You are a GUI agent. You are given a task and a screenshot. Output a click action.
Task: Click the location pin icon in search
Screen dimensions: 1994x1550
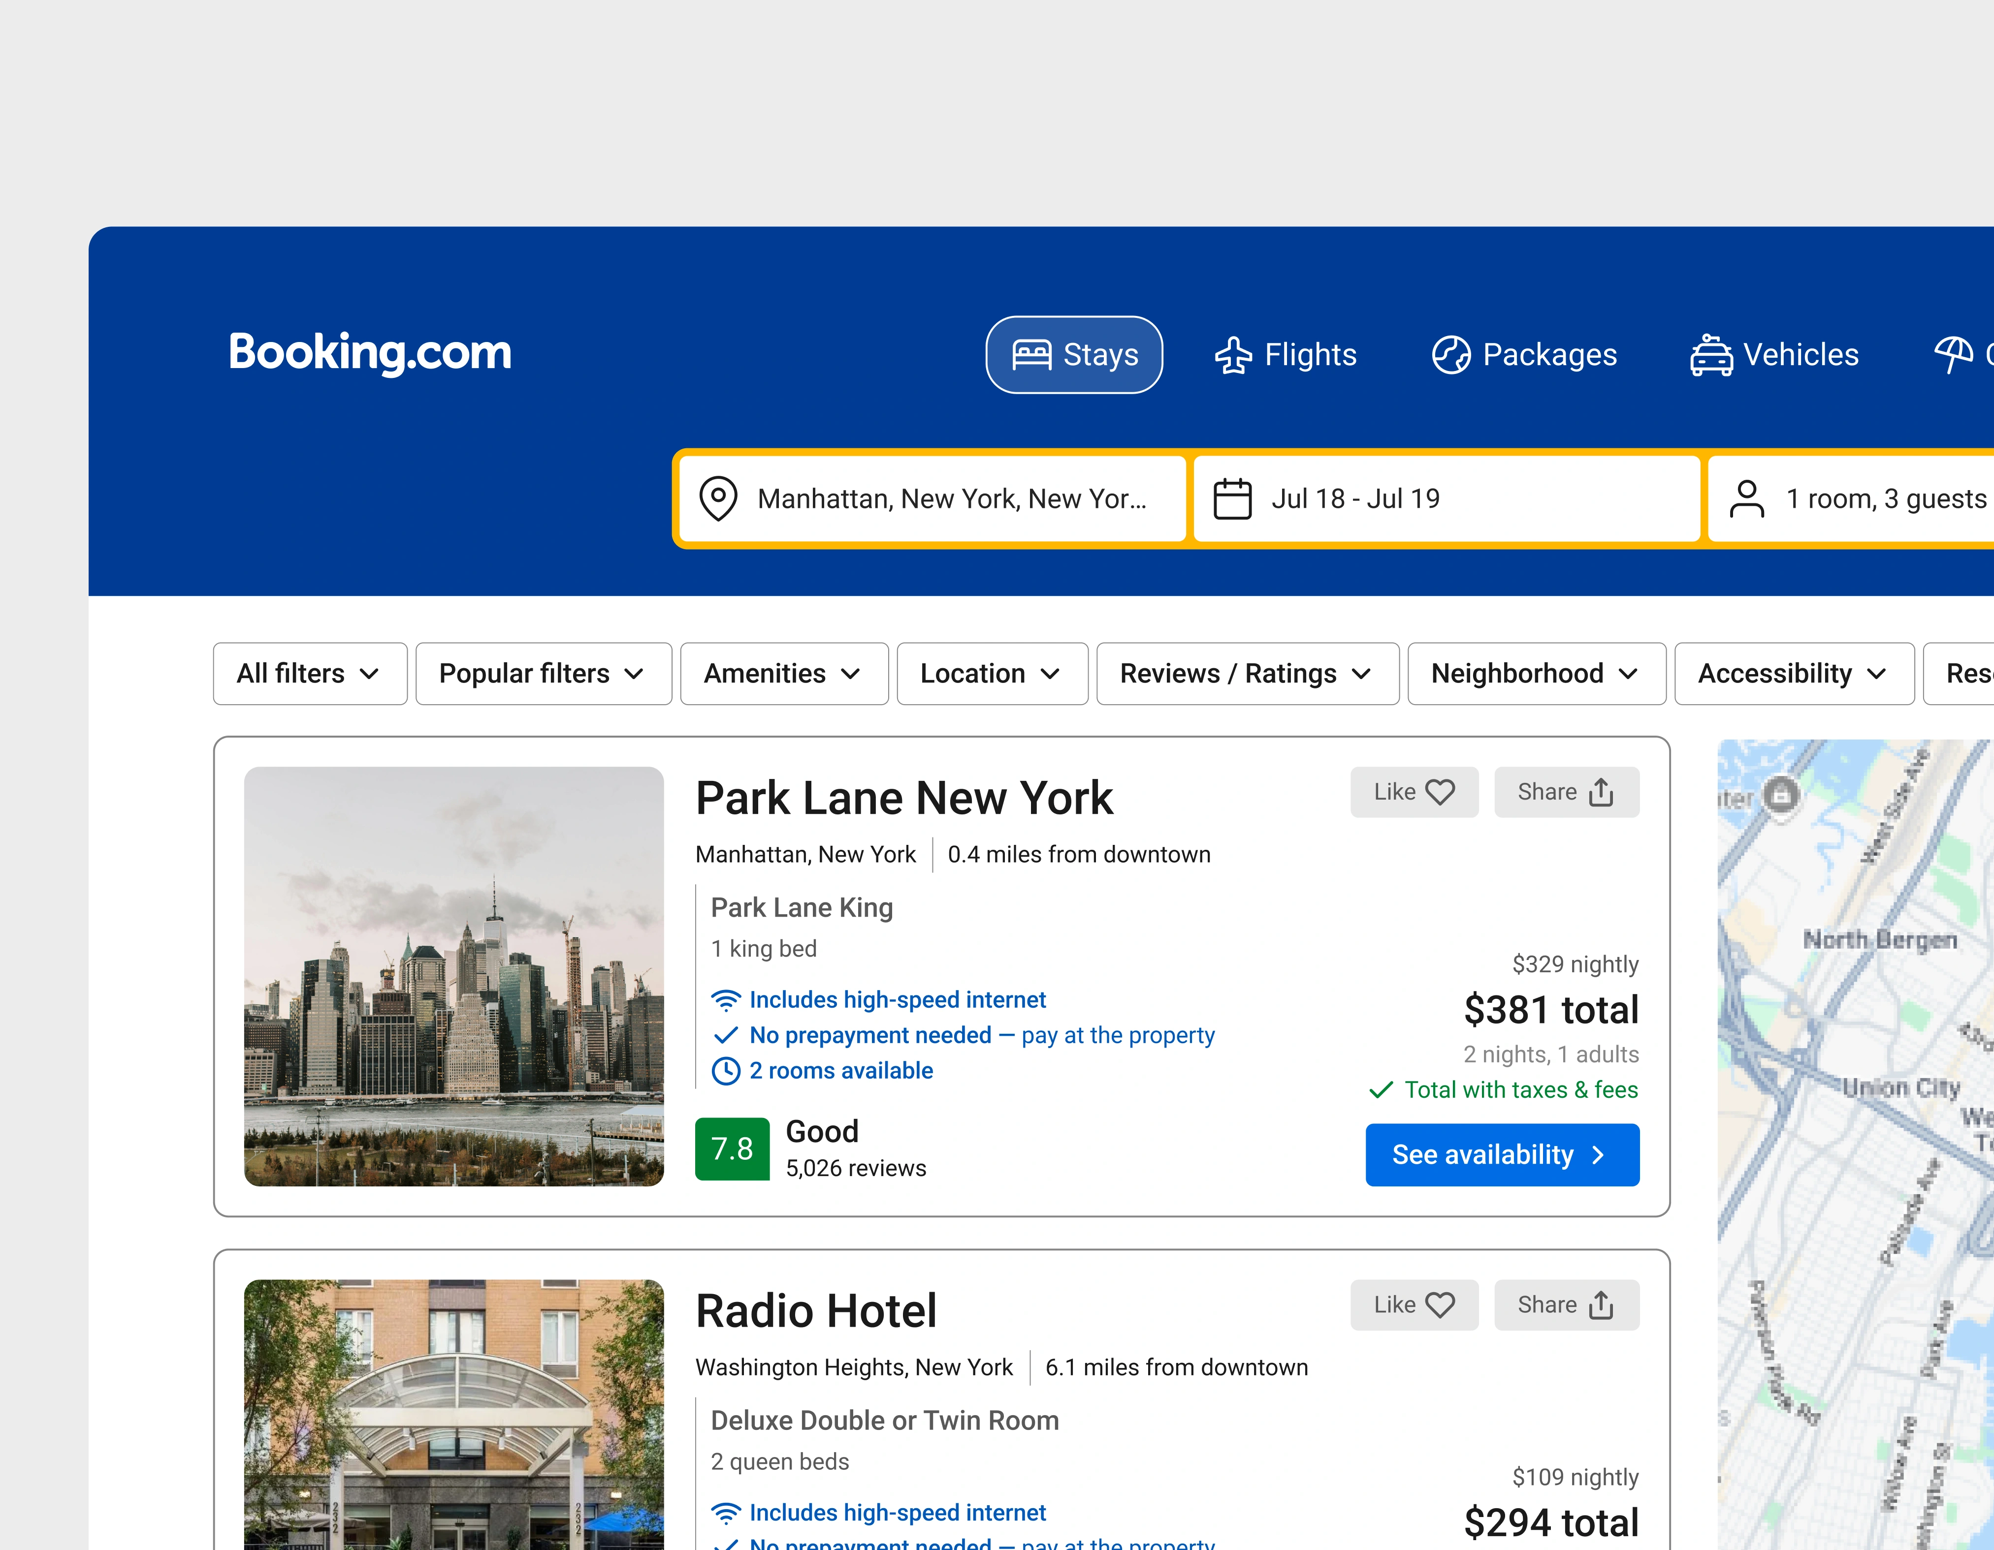tap(718, 498)
